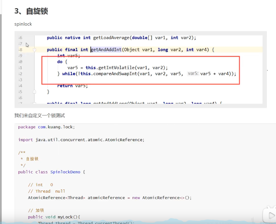Click the 'SpinlockDemo' class name
Image resolution: width=276 pixels, height=224 pixels.
pos(65,172)
